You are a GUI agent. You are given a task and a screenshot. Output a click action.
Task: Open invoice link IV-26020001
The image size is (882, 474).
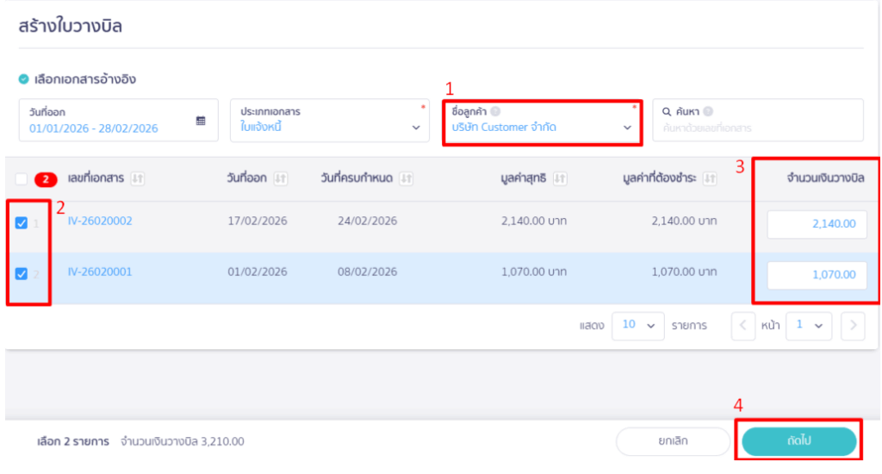[x=100, y=271]
